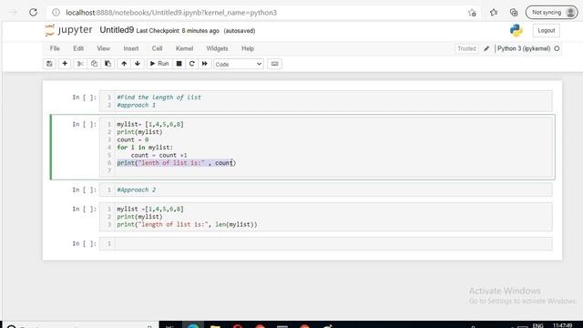Open the Cell menu
Screen dimensions: 583x328
157,48
